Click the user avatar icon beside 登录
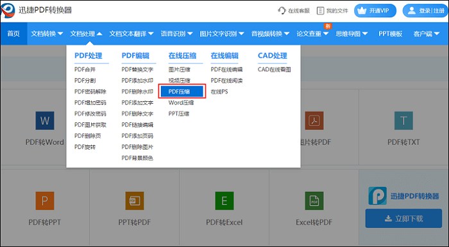The width and height of the screenshot is (449, 247). (412, 11)
